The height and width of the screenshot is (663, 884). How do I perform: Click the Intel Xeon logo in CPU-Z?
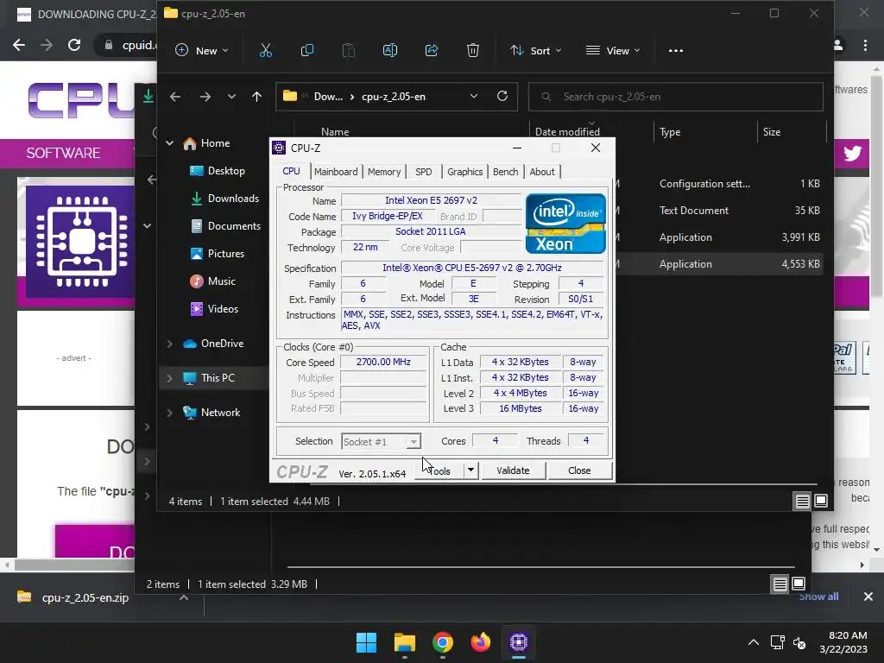[565, 224]
